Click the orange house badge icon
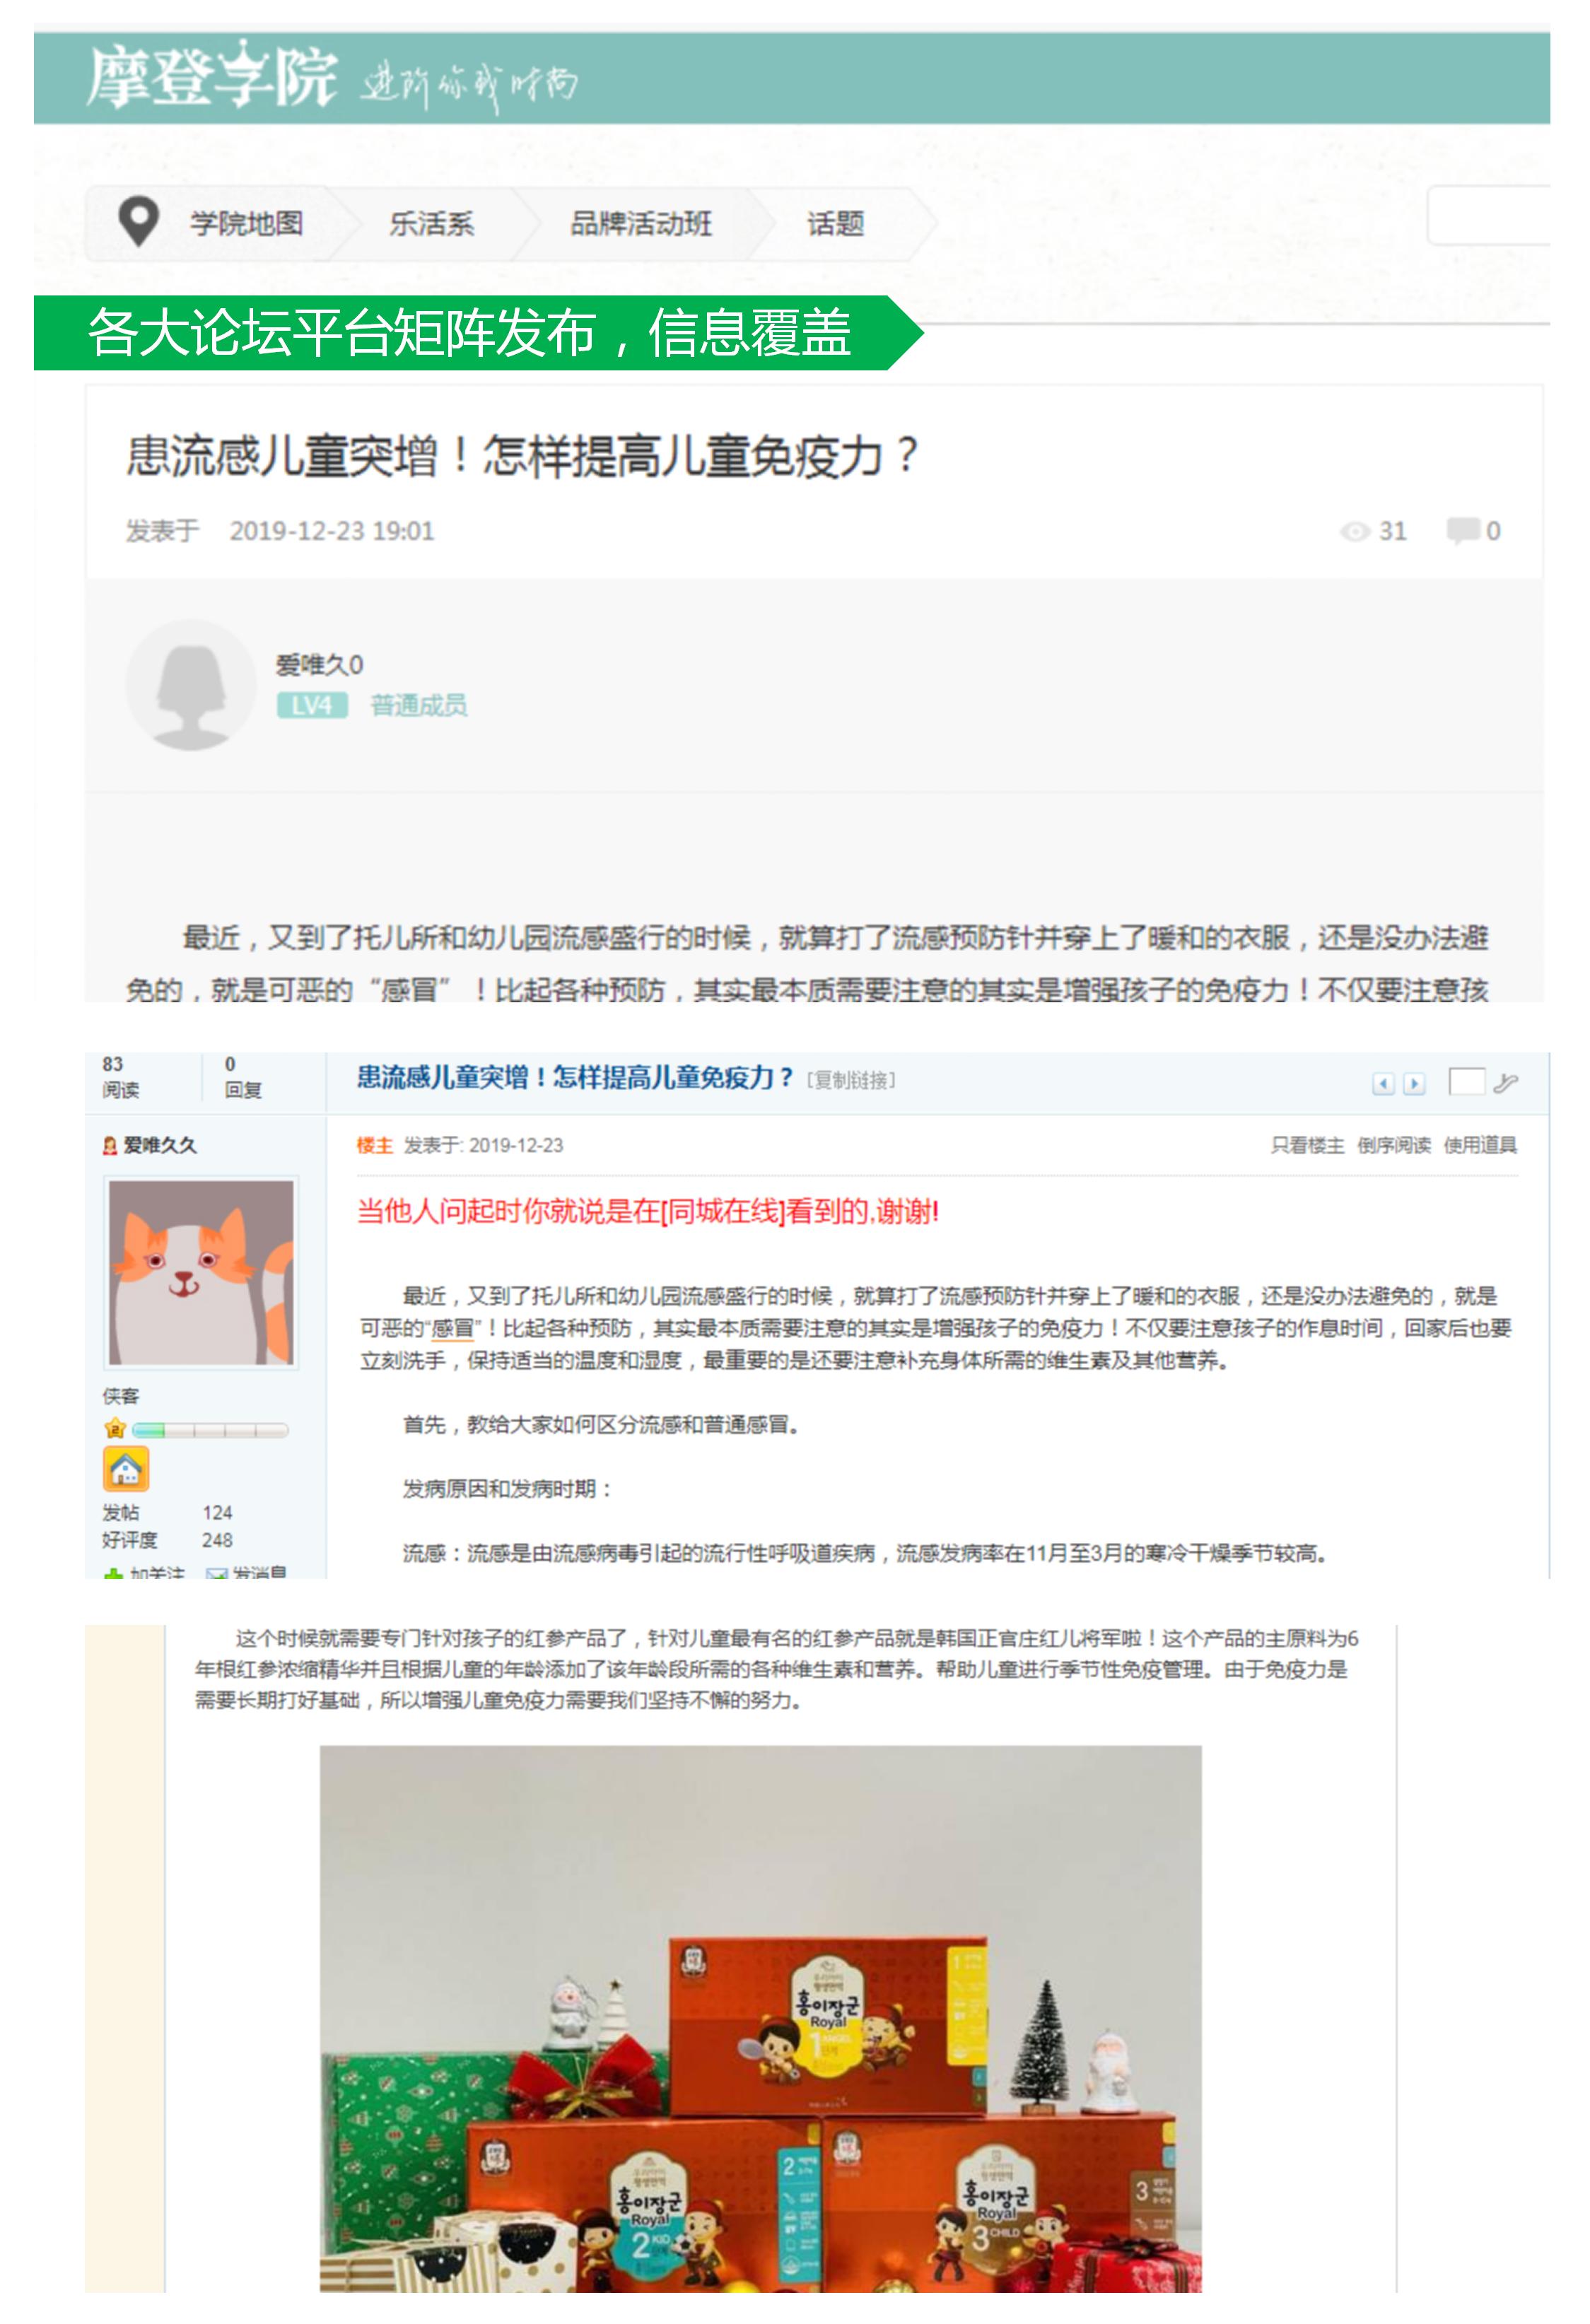This screenshot has height=2324, width=1590. pyautogui.click(x=126, y=1469)
